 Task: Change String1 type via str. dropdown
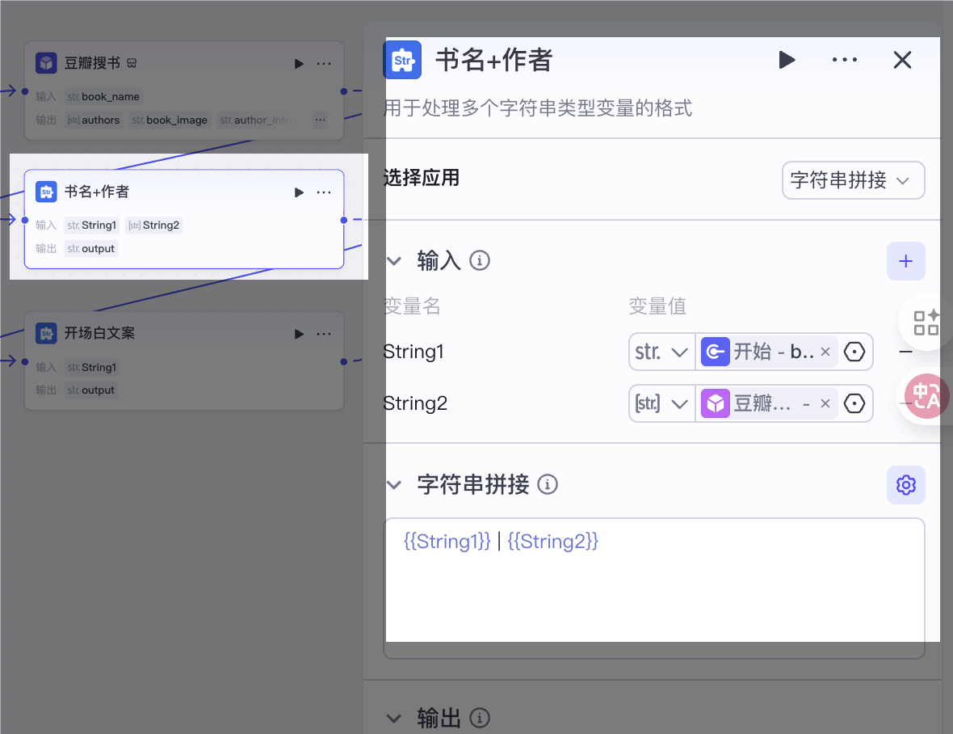[662, 352]
